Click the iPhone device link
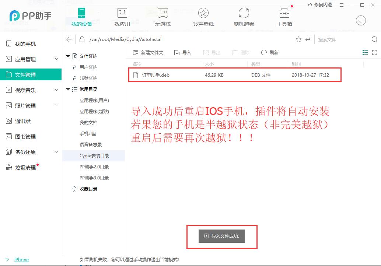The width and height of the screenshot is (381, 266). 21,260
